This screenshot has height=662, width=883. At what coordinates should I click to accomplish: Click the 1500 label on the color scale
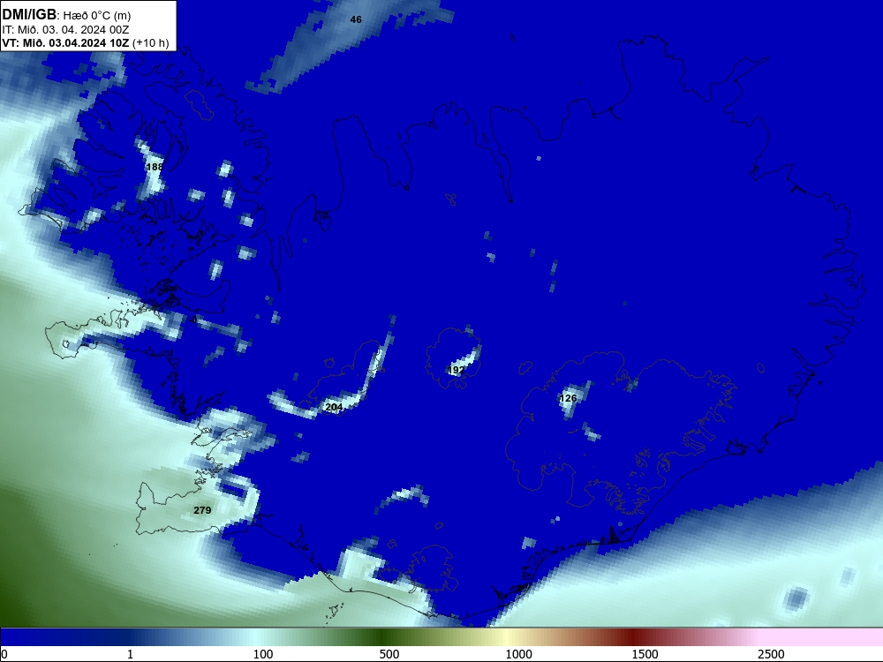[x=645, y=654]
